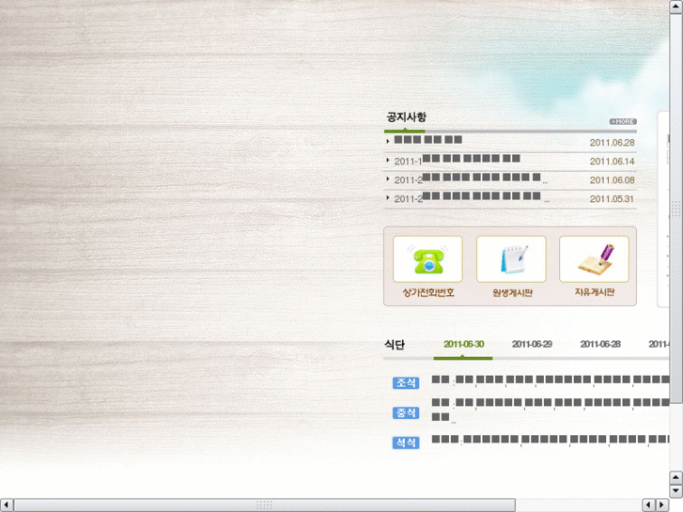The width and height of the screenshot is (683, 512).
Task: Click the 상가전화번호 text link
Action: click(428, 292)
